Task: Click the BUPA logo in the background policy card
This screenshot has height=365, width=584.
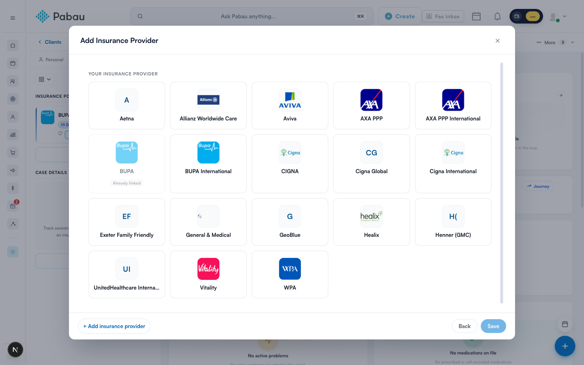Action: [x=47, y=117]
